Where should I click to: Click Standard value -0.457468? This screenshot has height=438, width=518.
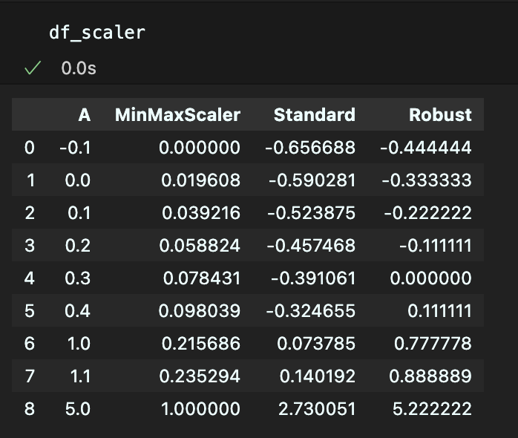[x=311, y=245]
